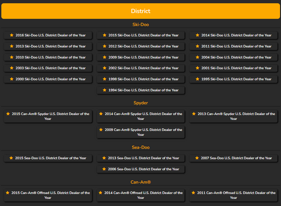The image size is (281, 206).
Task: Click star icon on 2006 Sea-Doo award
Action: coord(104,169)
